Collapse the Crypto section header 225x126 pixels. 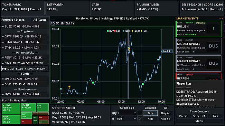coord(25,31)
